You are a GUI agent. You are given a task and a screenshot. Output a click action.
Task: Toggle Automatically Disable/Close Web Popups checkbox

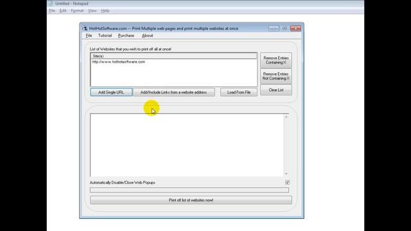coord(287,182)
